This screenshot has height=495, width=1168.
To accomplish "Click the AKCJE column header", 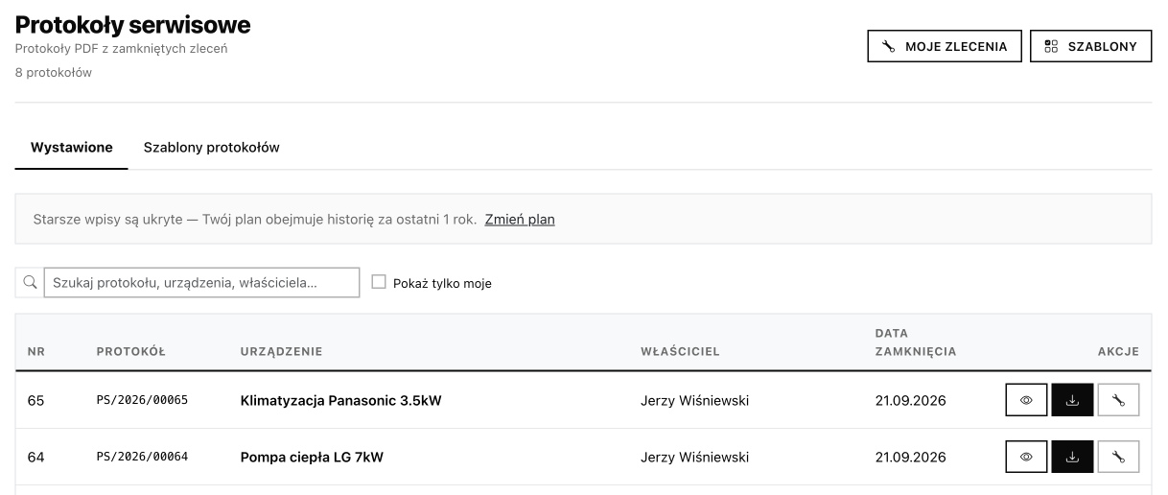I will (1118, 352).
